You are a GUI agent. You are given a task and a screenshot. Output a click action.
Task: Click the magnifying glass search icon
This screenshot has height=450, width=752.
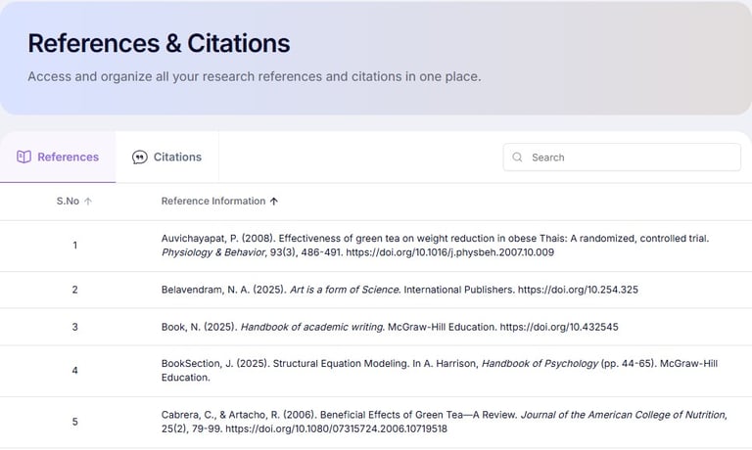tap(517, 157)
